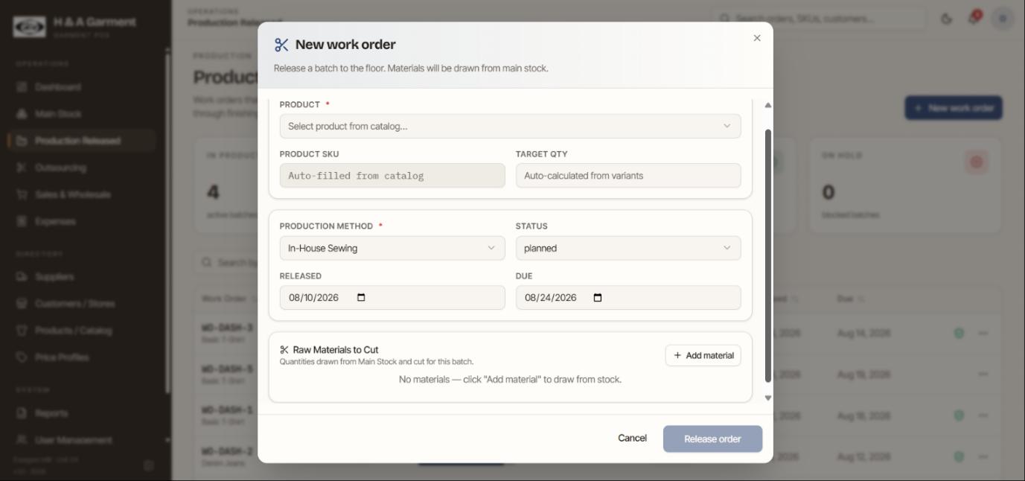
Task: Click the green status icon in the Aug 14 row
Action: click(959, 333)
